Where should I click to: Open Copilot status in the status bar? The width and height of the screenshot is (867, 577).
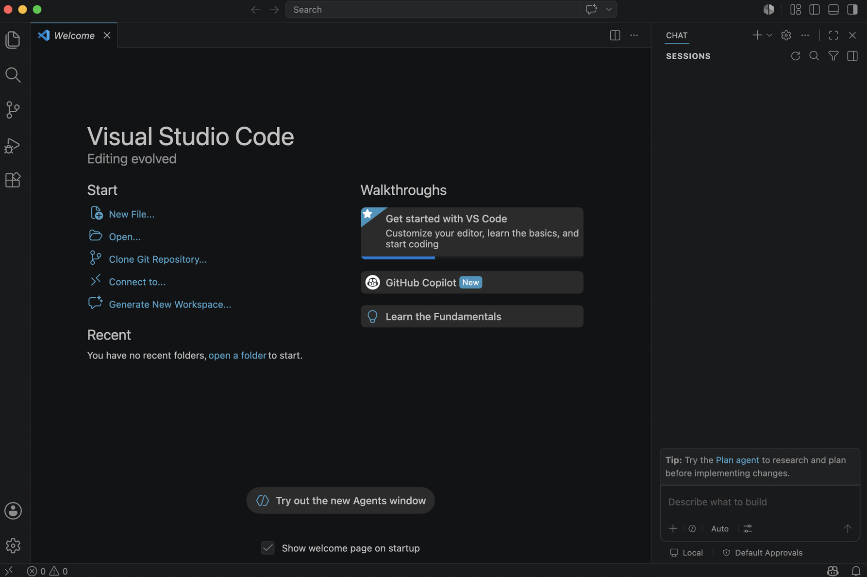coord(833,571)
